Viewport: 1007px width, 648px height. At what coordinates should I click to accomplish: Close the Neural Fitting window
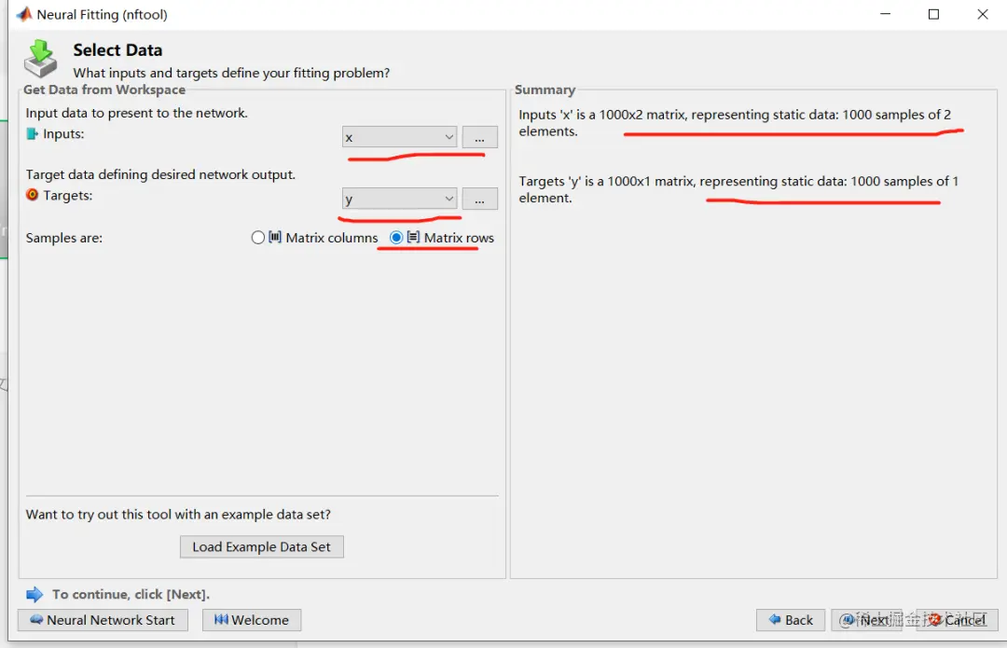tap(983, 14)
